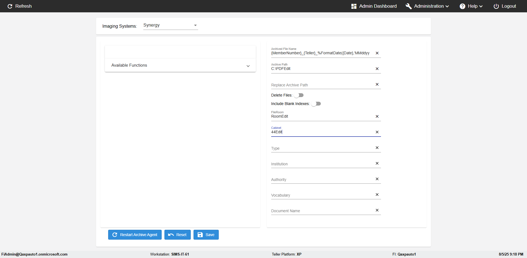
Task: Clear the Document Name field
Action: (x=377, y=210)
